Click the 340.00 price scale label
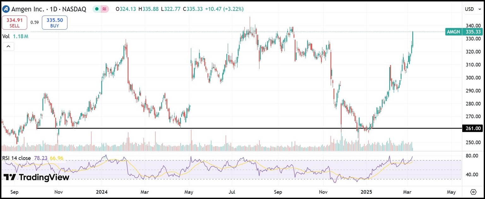485x199 pixels. click(x=473, y=26)
